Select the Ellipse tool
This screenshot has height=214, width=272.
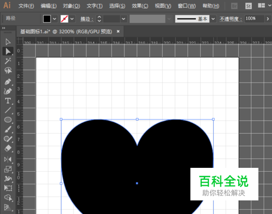pyautogui.click(x=8, y=119)
